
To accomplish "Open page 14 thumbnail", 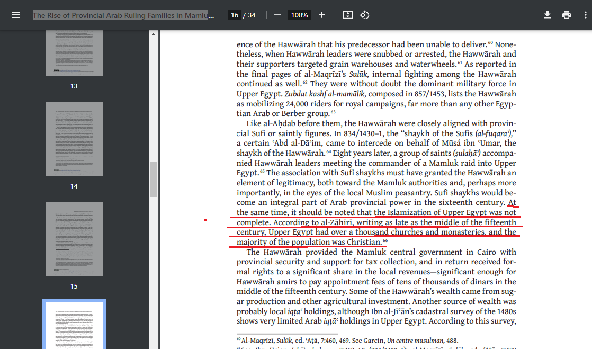I will (x=74, y=139).
